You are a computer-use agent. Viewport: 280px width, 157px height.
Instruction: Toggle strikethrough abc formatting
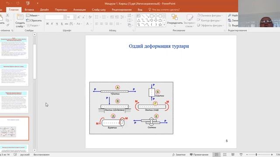[x=66, y=24]
